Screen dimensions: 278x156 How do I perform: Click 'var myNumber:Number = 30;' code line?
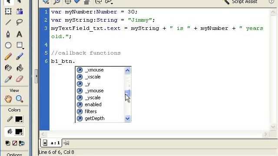tap(94, 12)
